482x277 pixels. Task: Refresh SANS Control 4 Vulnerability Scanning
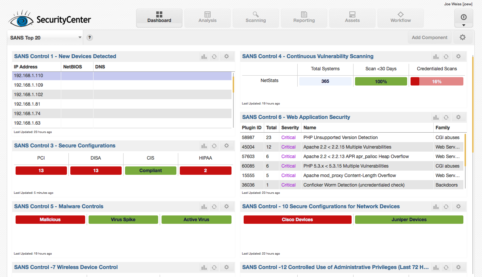coord(446,56)
